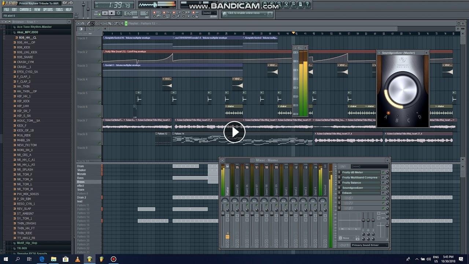Toggle the Master mixer track mute LED
Screen dimensions: 469x264
coord(227,205)
